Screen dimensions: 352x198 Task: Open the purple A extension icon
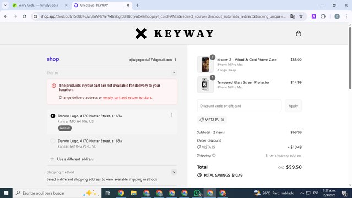(314, 16)
